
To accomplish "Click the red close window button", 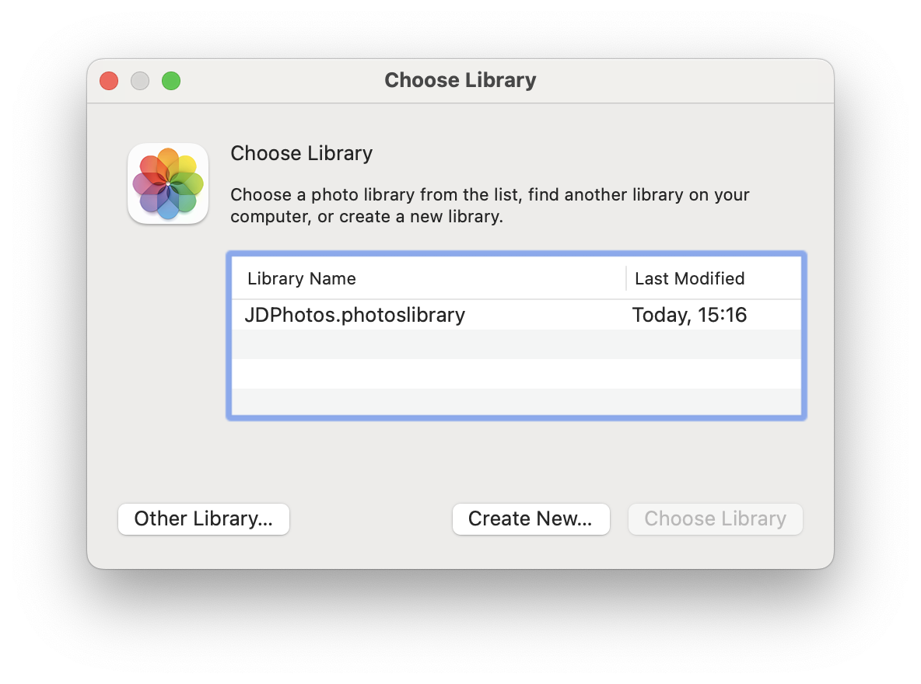I will [x=109, y=80].
